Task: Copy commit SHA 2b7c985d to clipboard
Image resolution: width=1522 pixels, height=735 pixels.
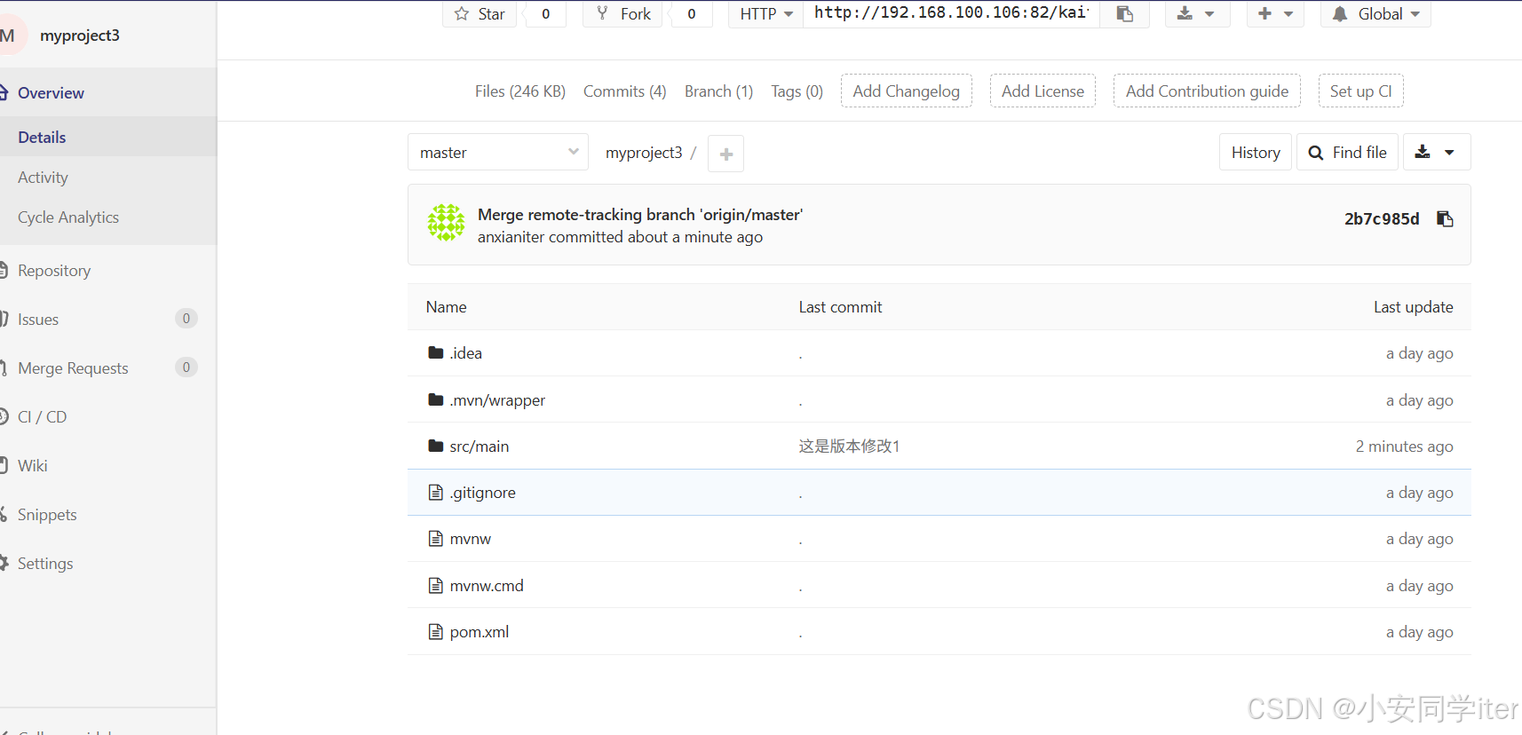Action: (x=1445, y=219)
